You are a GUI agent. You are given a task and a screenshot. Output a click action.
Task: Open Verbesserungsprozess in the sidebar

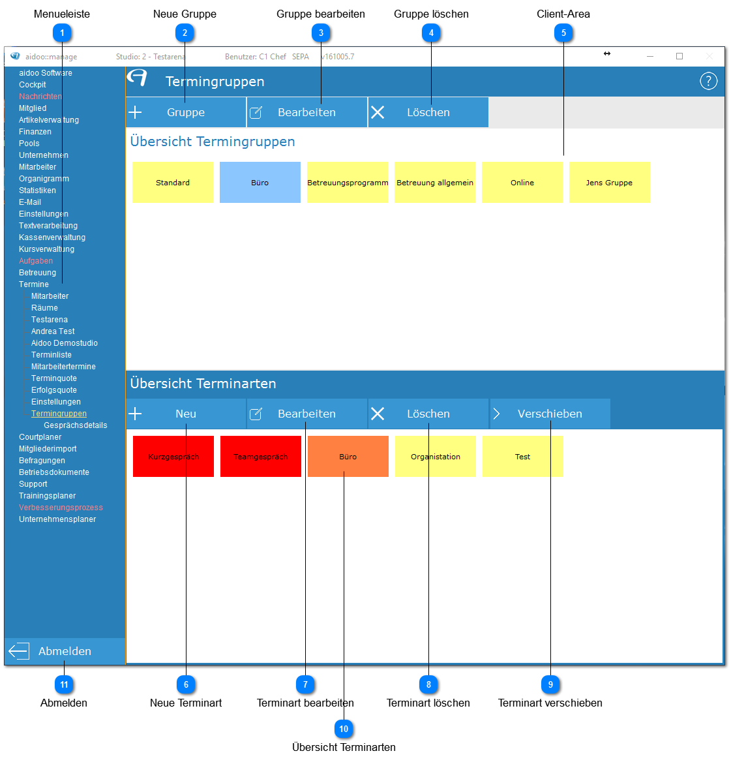pos(61,508)
